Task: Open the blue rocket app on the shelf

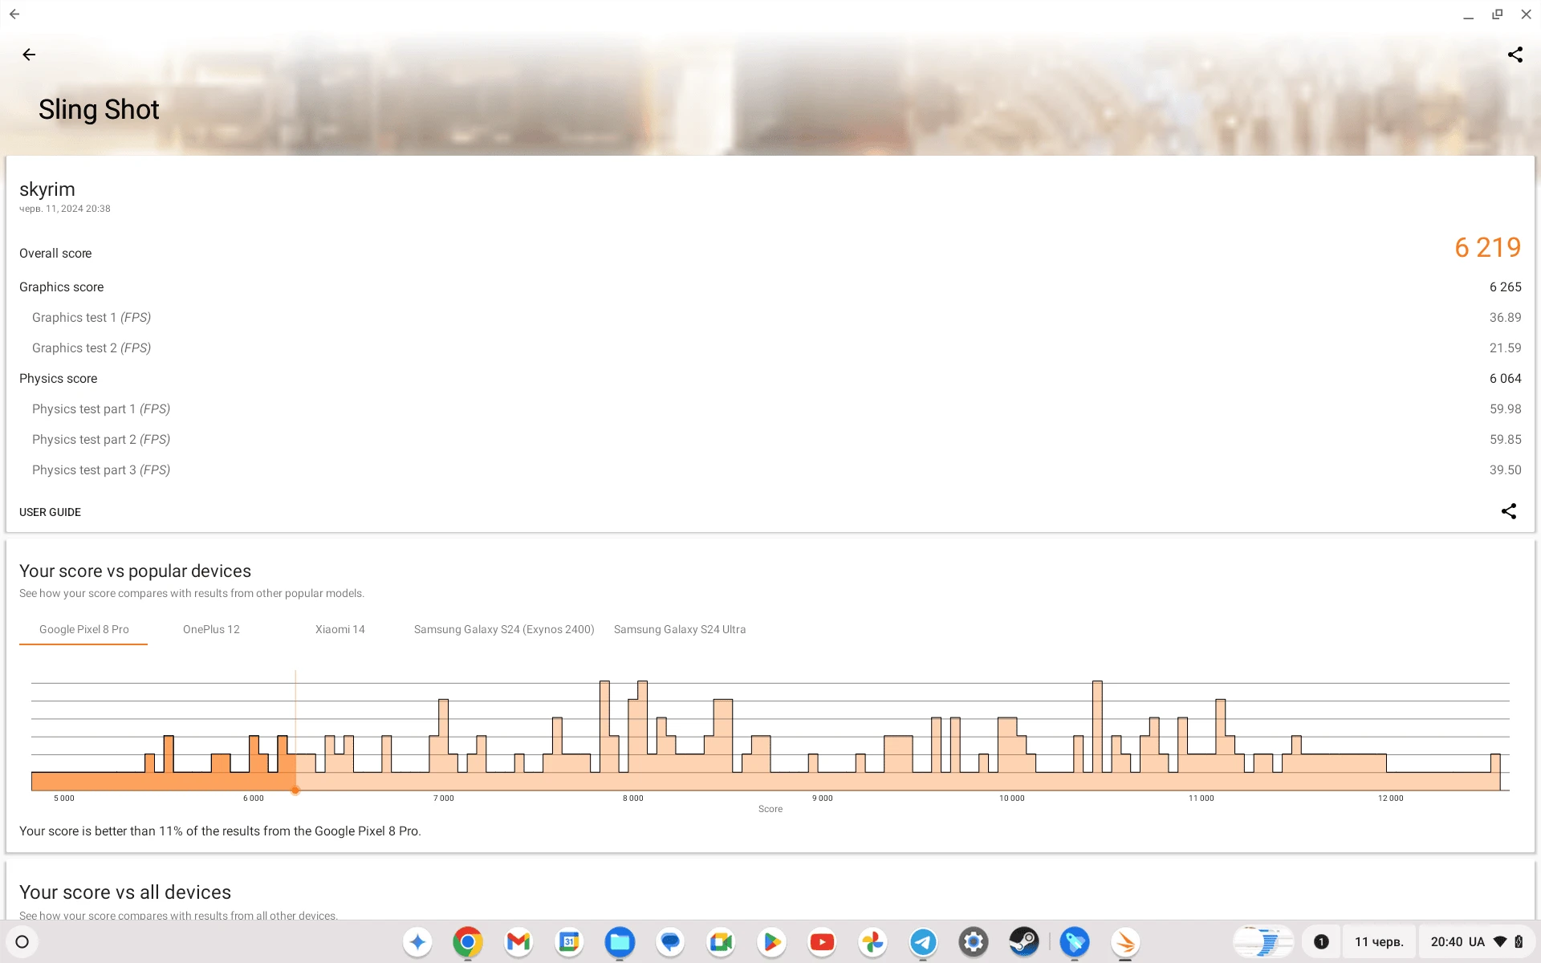Action: tap(1075, 941)
